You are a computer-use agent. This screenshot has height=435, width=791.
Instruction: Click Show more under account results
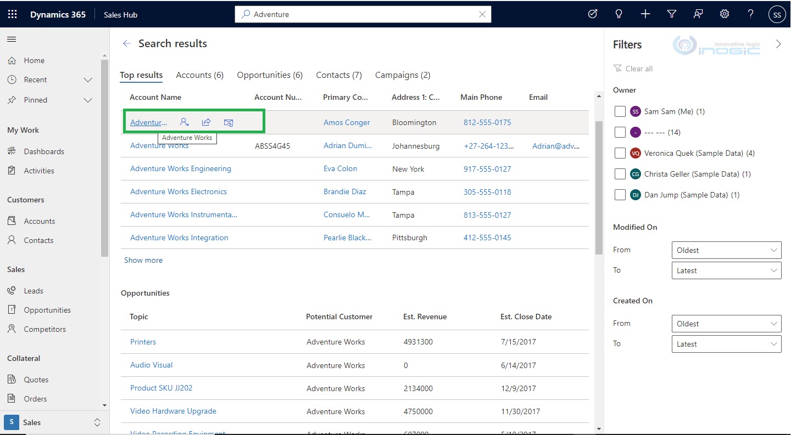click(143, 260)
